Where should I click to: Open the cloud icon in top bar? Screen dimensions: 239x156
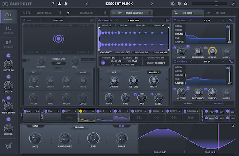tap(186, 4)
